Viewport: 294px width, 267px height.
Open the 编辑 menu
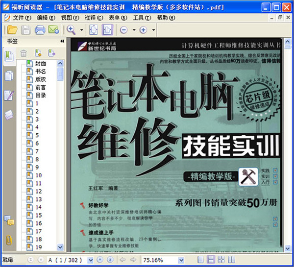[x=46, y=18]
